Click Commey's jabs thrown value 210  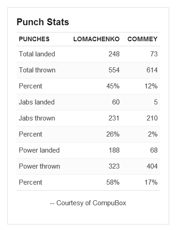pyautogui.click(x=152, y=118)
